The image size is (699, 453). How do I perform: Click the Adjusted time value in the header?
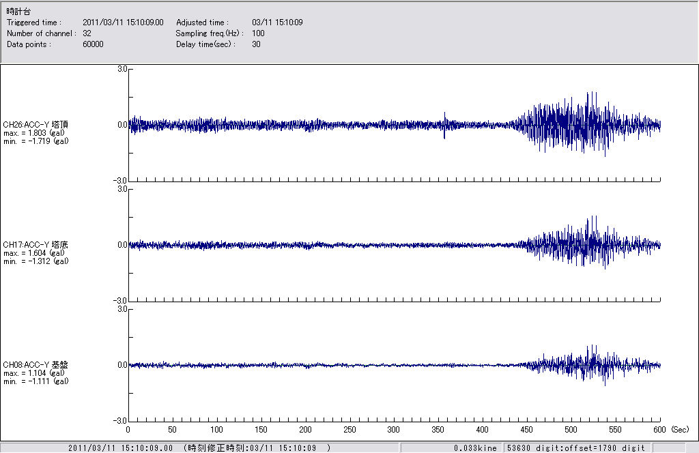pos(277,23)
